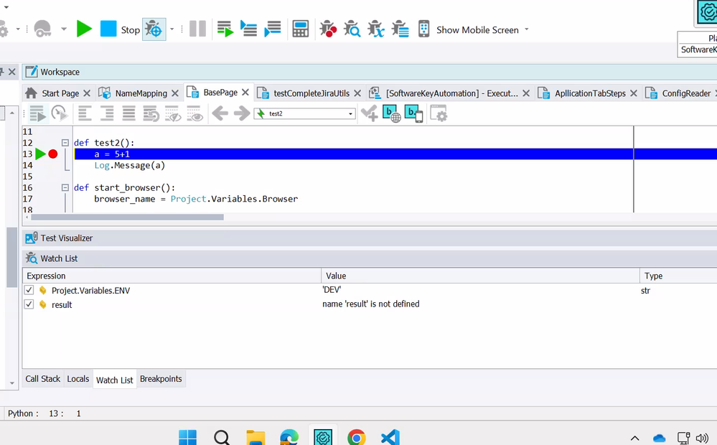
Task: Collapse the def test2 code block
Action: (x=65, y=143)
